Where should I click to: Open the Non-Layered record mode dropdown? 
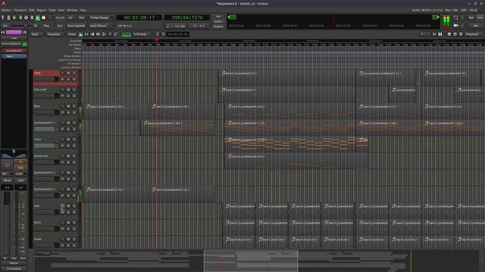[76, 26]
